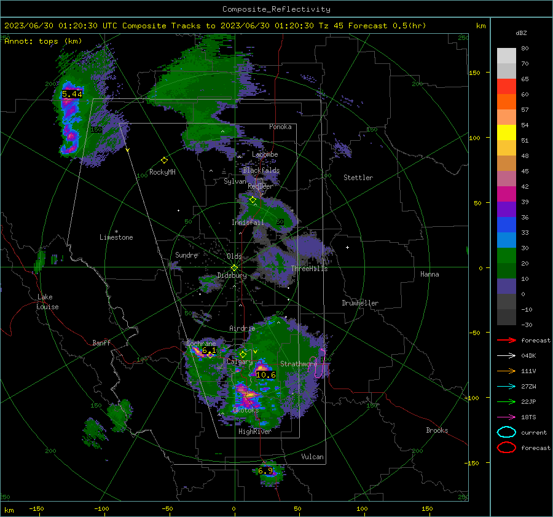This screenshot has width=553, height=517.
Task: Click the Sylvan label
Action: (235, 181)
